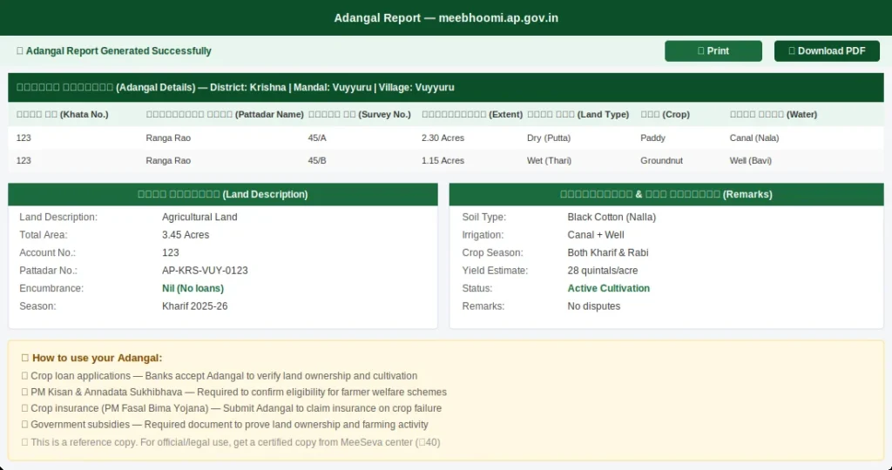Viewport: 892px width, 470px height.
Task: Click the 1.15 Acres extent cell
Action: click(x=443, y=161)
